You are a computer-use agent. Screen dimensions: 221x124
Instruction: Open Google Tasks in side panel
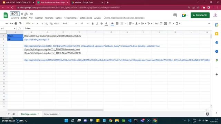(217, 43)
